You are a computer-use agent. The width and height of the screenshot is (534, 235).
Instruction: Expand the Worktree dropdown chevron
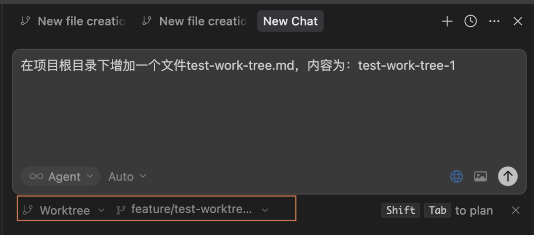pos(101,210)
